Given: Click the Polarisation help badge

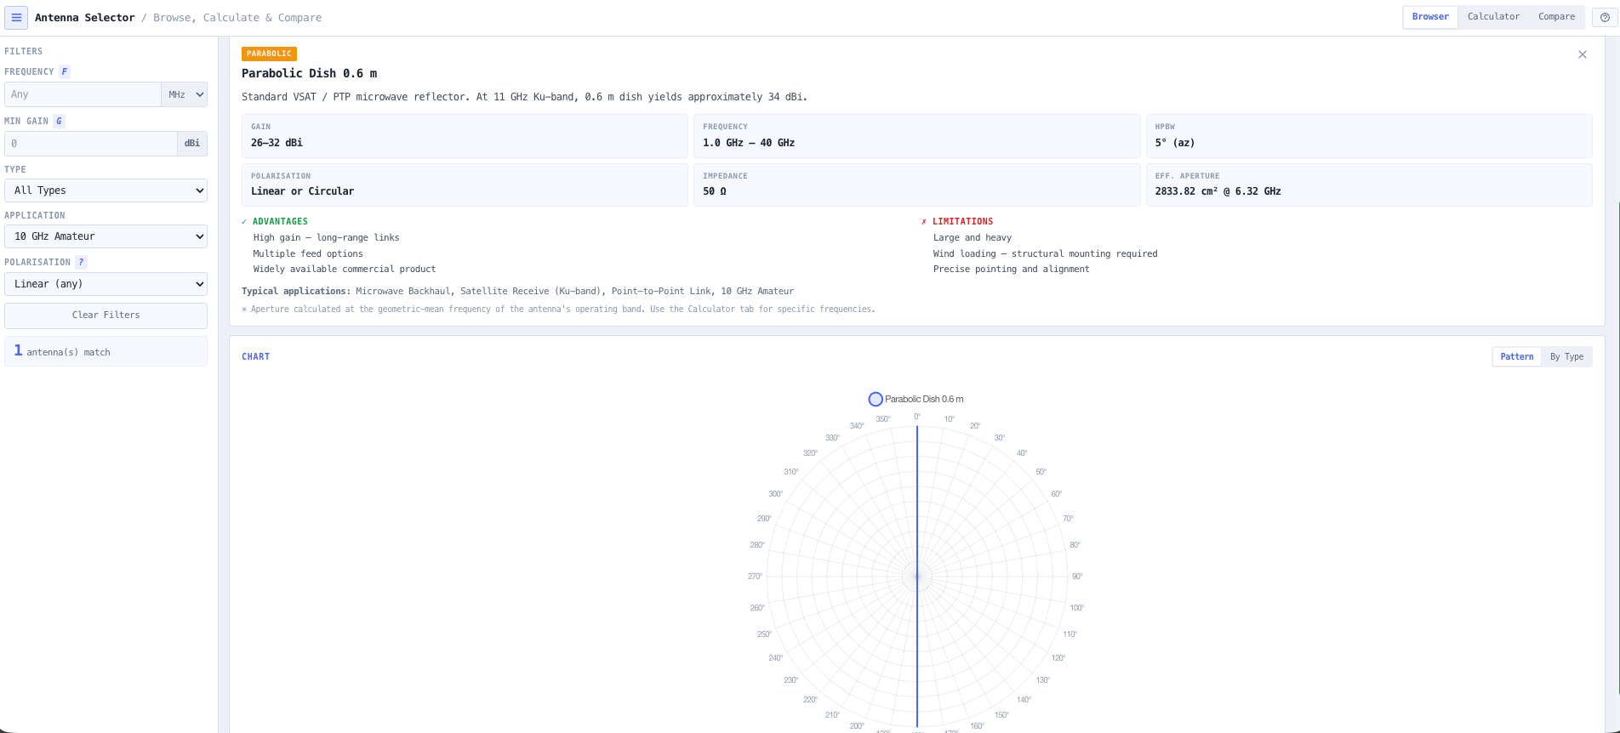Looking at the screenshot, I should [82, 262].
